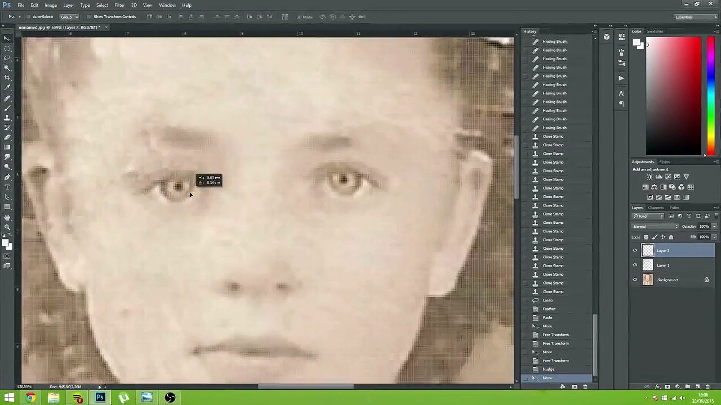The height and width of the screenshot is (405, 721).
Task: Open the Image menu
Action: pos(51,5)
